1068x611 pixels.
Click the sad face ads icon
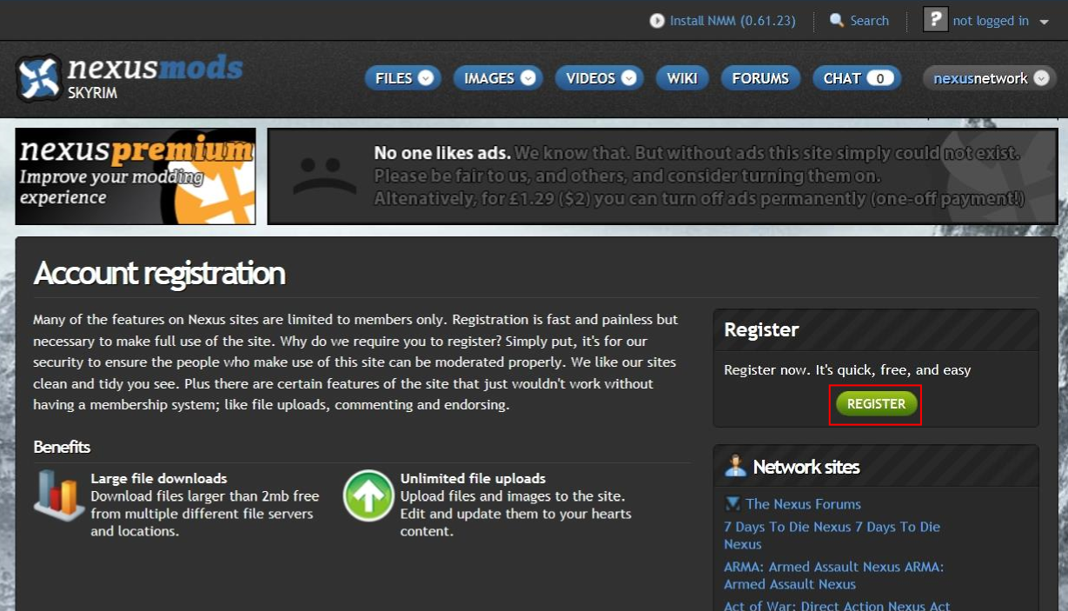(325, 176)
